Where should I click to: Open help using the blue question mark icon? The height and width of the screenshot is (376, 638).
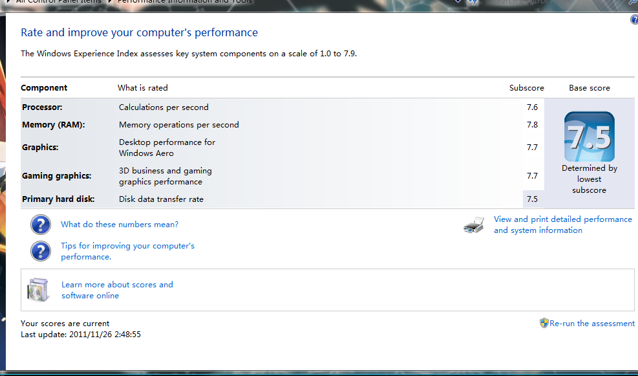pyautogui.click(x=634, y=19)
